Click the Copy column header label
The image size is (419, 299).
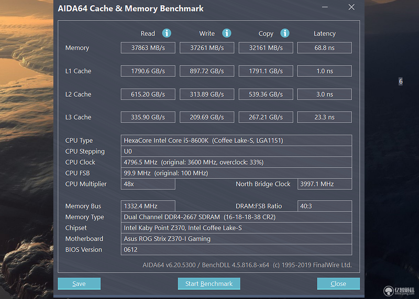point(266,34)
